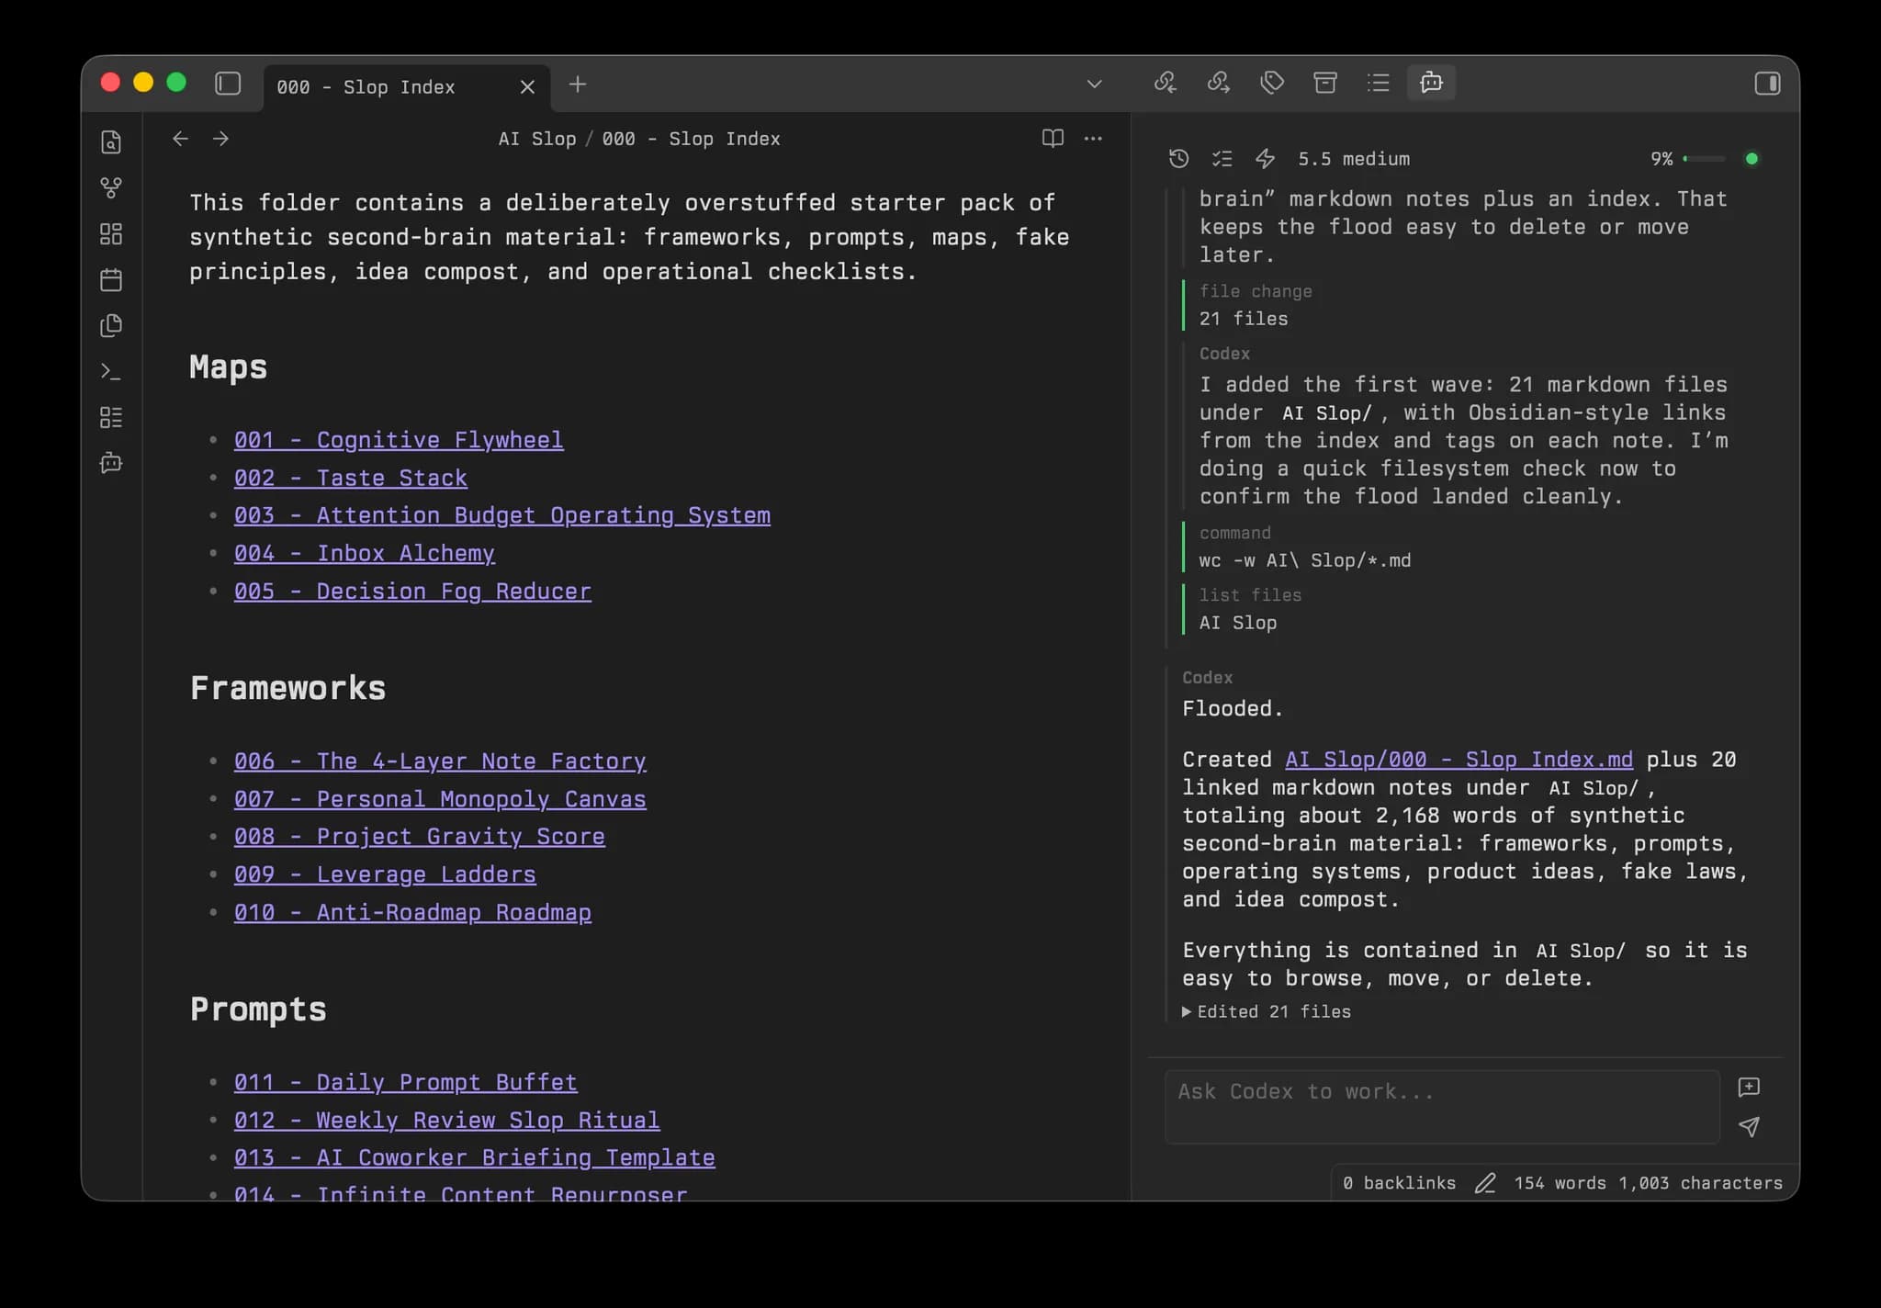Toggle the left sidebar panel icon
The height and width of the screenshot is (1308, 1881).
click(x=228, y=84)
